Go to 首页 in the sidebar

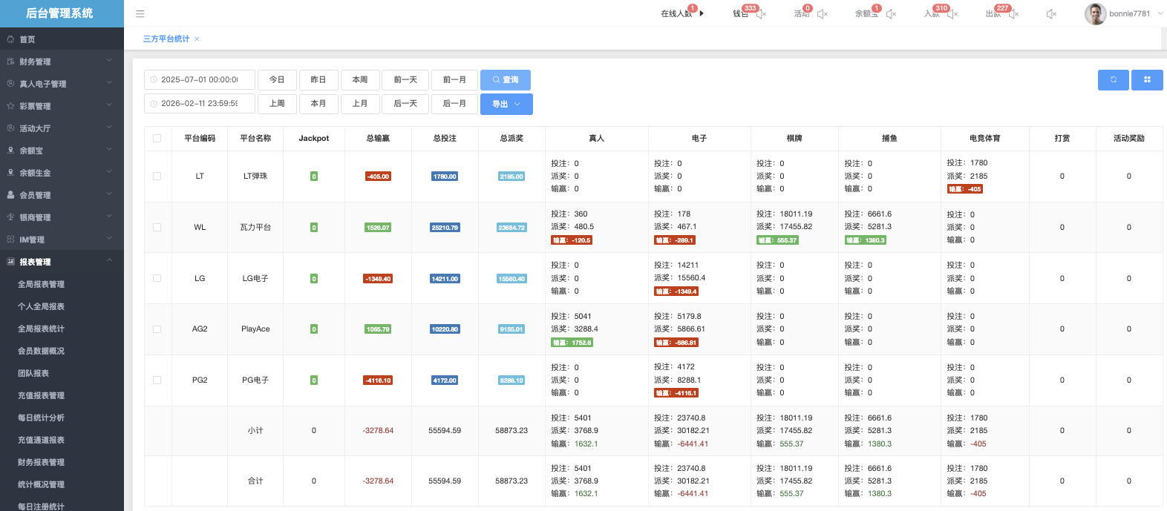coord(27,39)
